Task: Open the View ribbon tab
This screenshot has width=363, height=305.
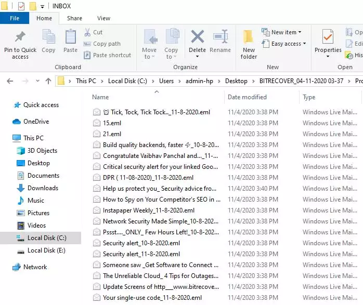Action: pyautogui.click(x=103, y=18)
